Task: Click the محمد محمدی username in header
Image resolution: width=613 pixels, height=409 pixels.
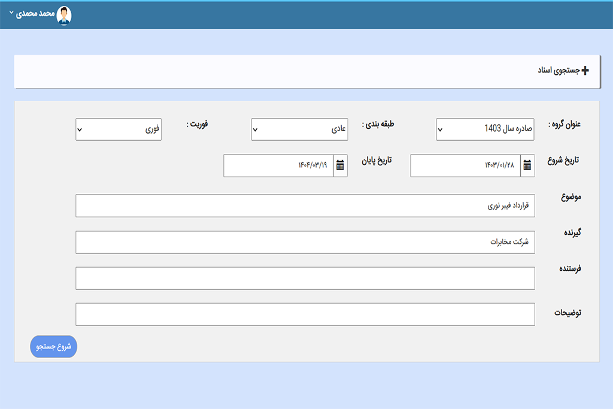Action: pyautogui.click(x=35, y=13)
